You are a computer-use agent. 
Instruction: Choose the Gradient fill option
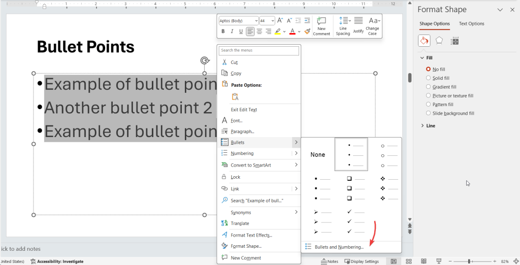[x=429, y=87]
